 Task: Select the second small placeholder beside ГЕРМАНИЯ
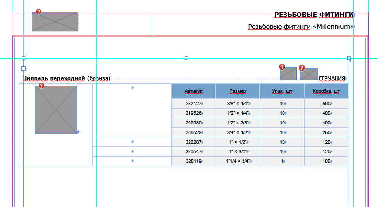[x=309, y=74]
